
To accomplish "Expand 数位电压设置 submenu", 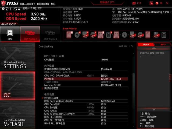I will [51, 98].
